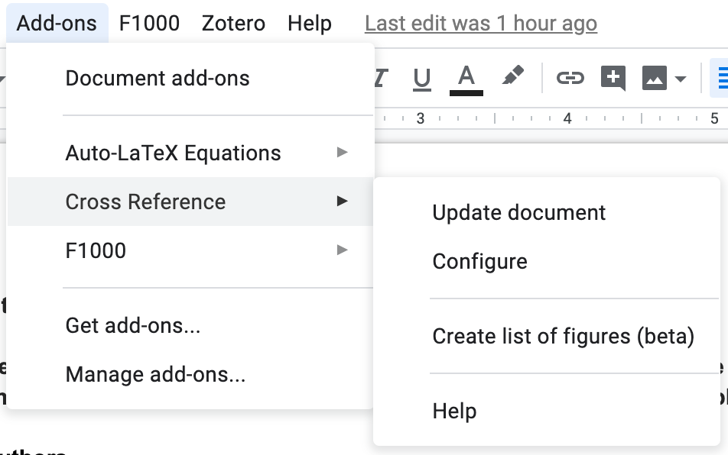728x455 pixels.
Task: Expand the Auto-LaTeX Equations submenu
Action: [x=174, y=153]
